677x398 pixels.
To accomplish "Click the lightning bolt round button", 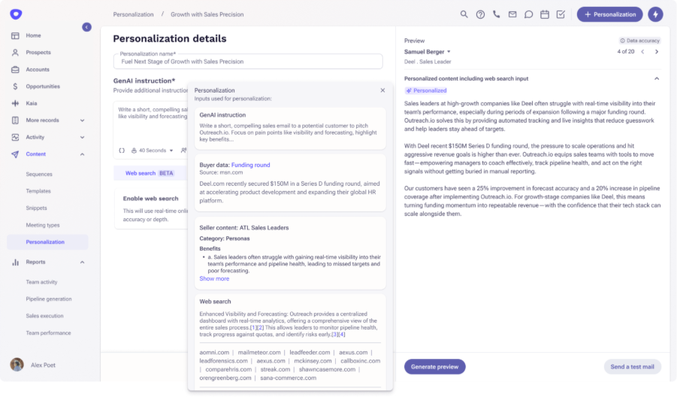I will (x=655, y=14).
